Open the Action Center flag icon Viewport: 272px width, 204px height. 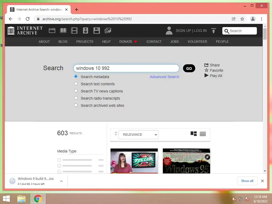point(247,199)
